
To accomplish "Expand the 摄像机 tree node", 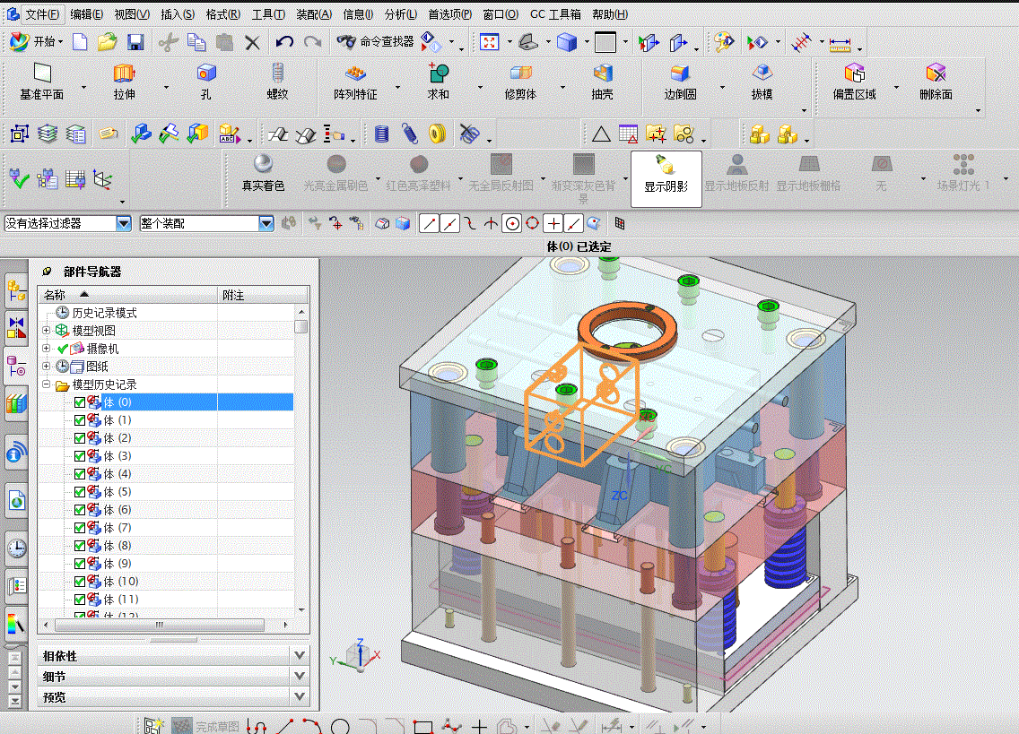I will pyautogui.click(x=46, y=348).
